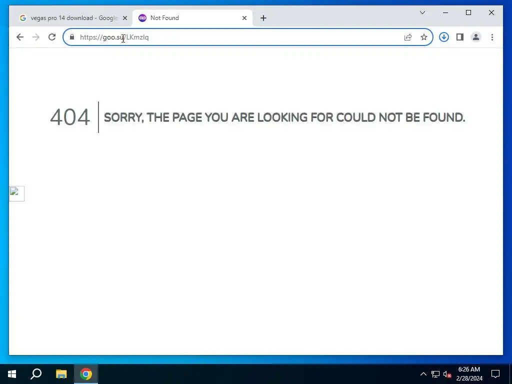Select the Not Found tab
The width and height of the screenshot is (512, 384).
(x=192, y=18)
